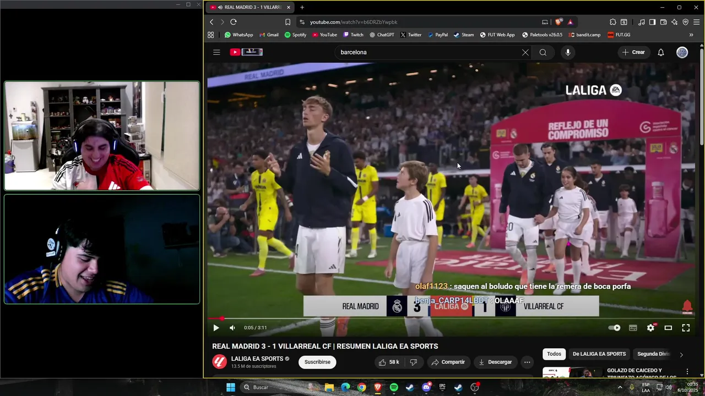705x396 pixels.
Task: Open the WhatsApp bookmark
Action: pos(238,35)
